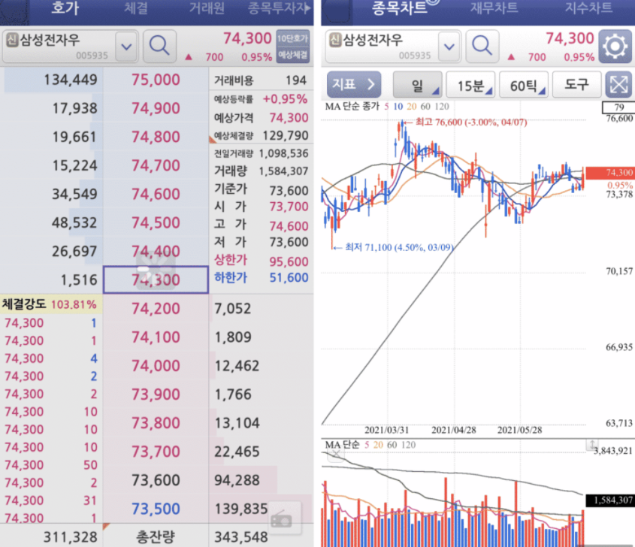Switch to the 종목투자자 tab
The image size is (635, 547).
tap(278, 8)
